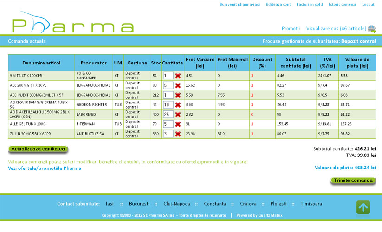Remove 9 VITA CT X 100CPR from order
Viewport: 382px width, 232px height.
tap(178, 76)
